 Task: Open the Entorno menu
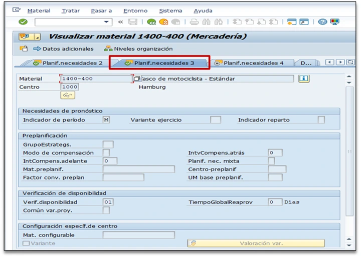pos(135,10)
